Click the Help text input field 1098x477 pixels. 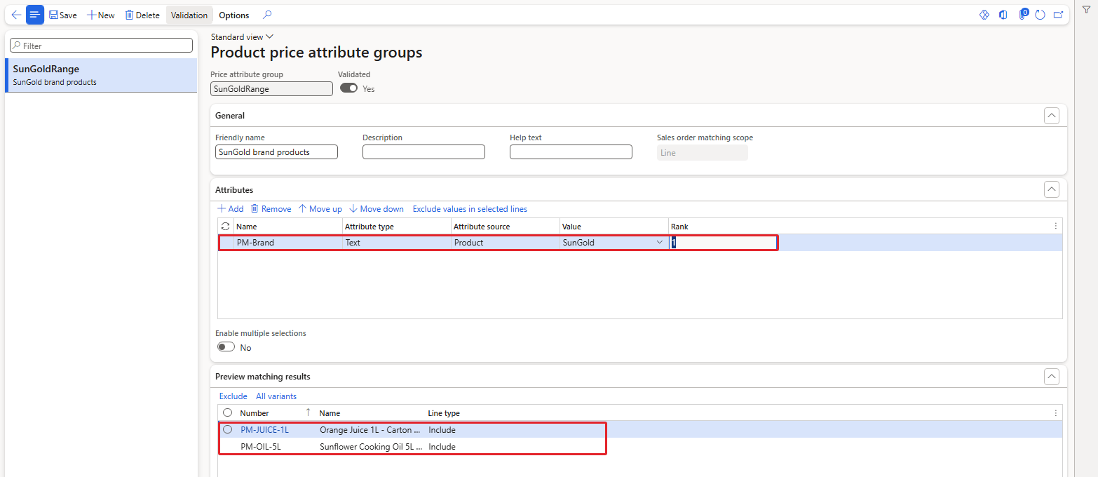[571, 152]
